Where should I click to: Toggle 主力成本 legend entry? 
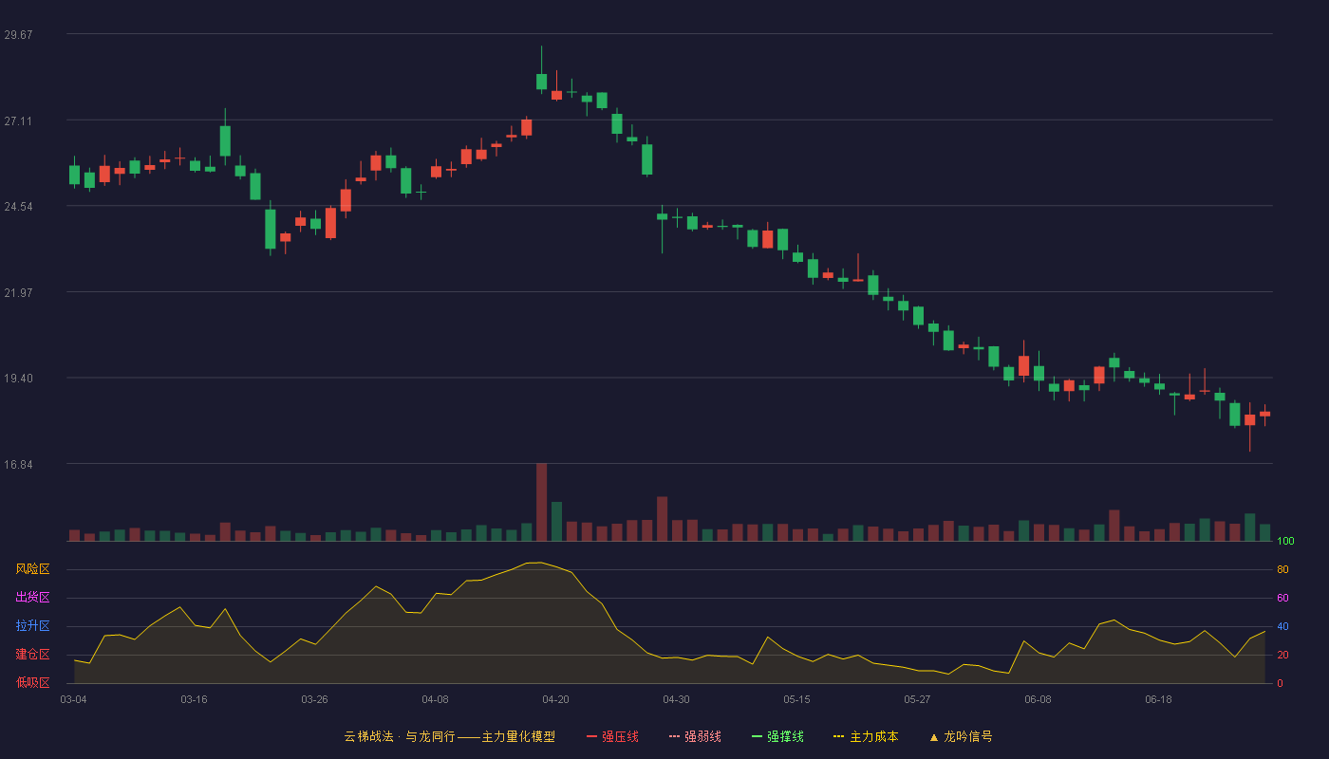pos(866,736)
